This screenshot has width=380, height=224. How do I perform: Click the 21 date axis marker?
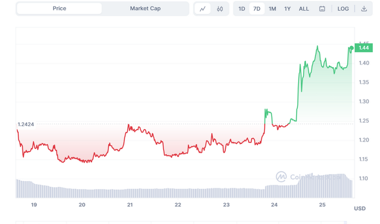click(130, 205)
